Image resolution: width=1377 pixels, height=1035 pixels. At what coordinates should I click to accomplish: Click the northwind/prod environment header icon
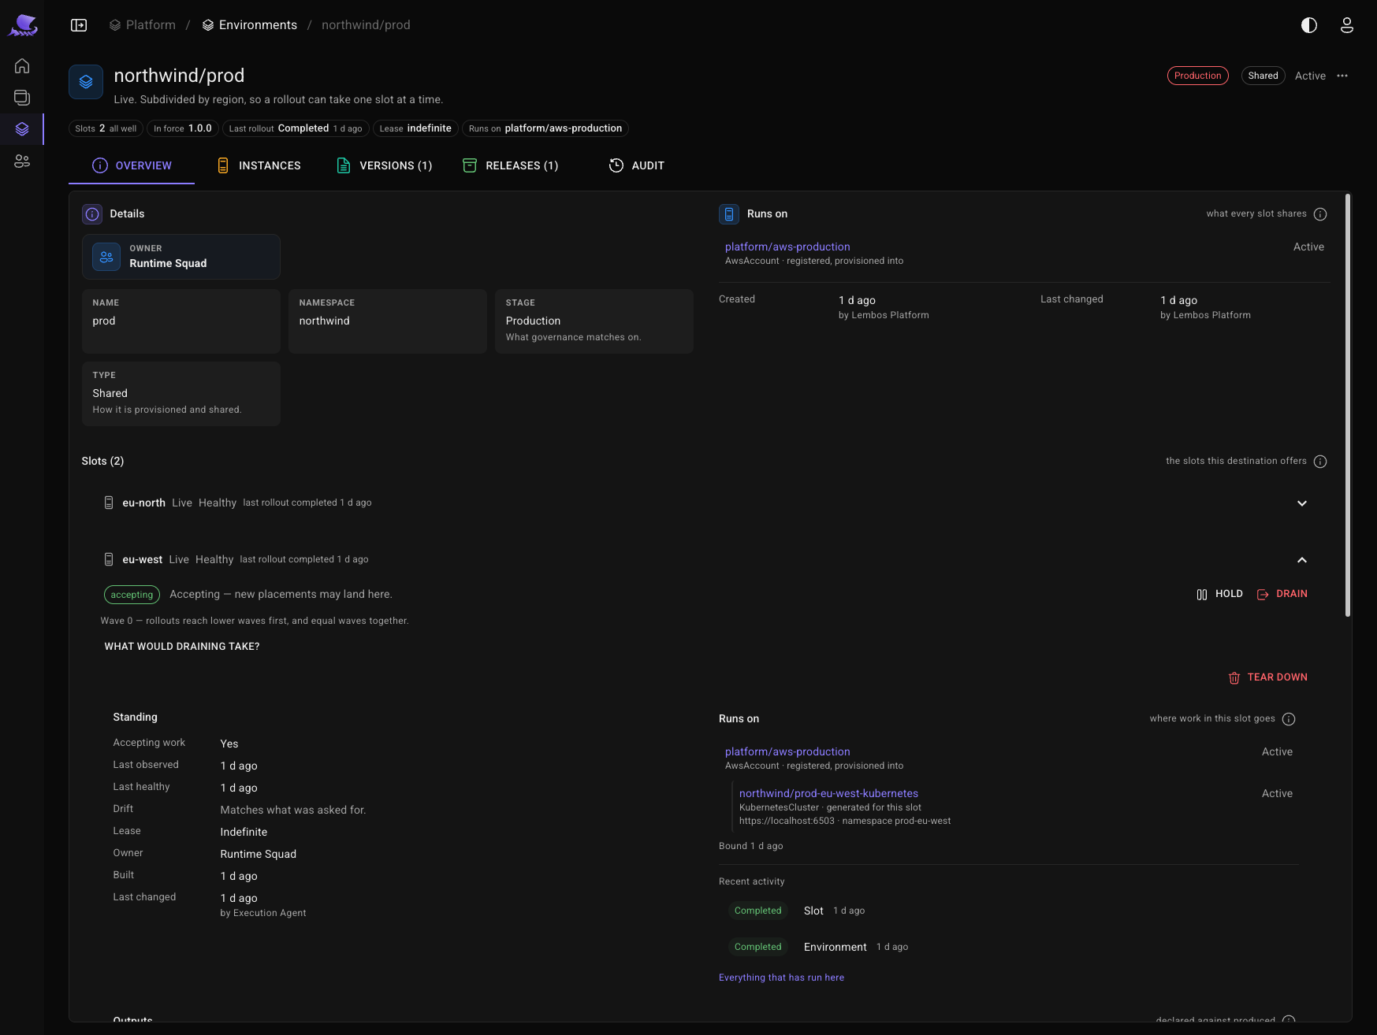86,82
